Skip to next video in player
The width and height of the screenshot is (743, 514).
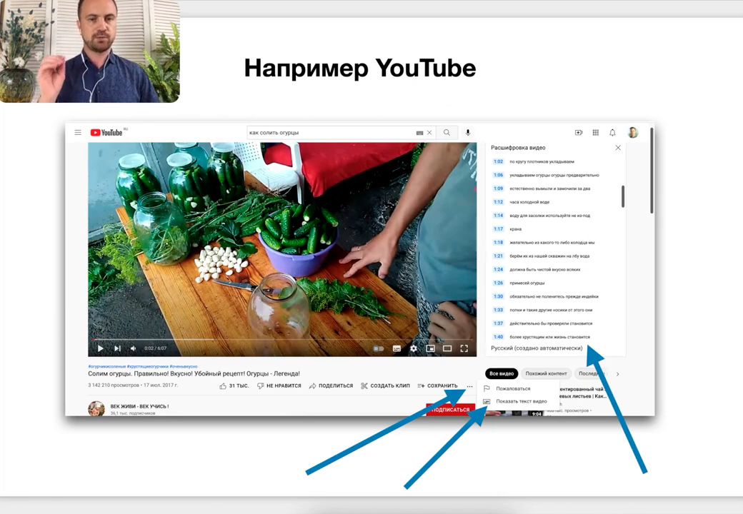pyautogui.click(x=117, y=348)
